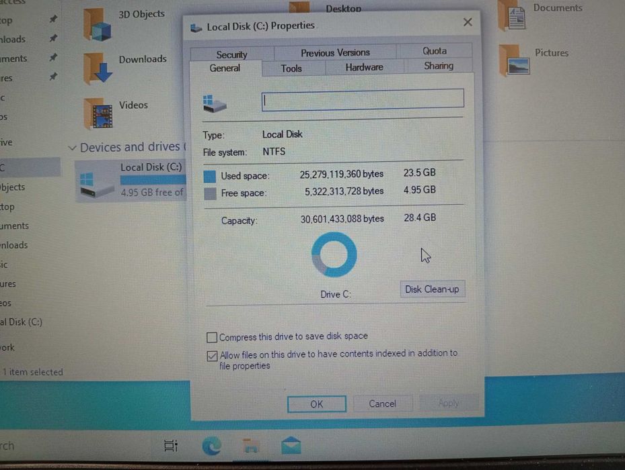The height and width of the screenshot is (470, 625).
Task: Switch to the Security tab
Action: pos(232,54)
